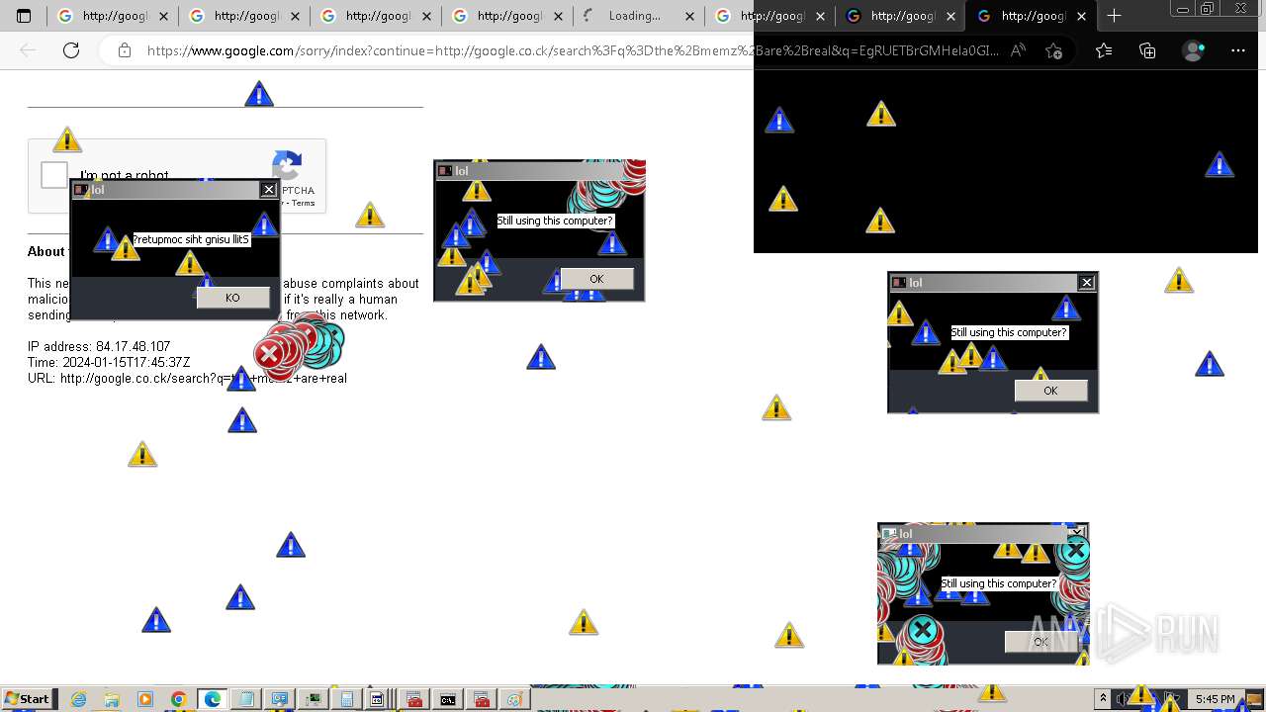The height and width of the screenshot is (712, 1266).
Task: Click the URL: http://google.co.ck/search line
Action: tap(187, 378)
